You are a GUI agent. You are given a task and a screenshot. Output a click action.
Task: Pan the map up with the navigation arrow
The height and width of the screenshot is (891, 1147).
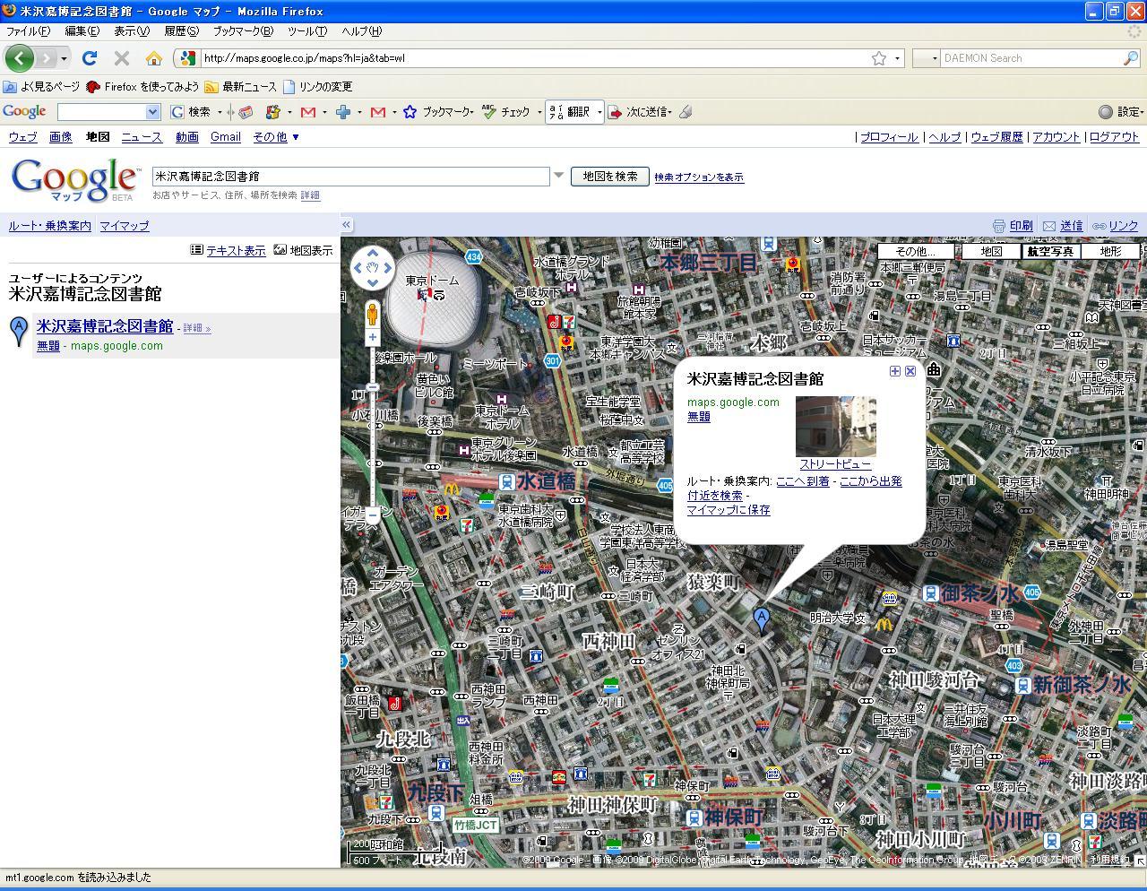(x=373, y=254)
